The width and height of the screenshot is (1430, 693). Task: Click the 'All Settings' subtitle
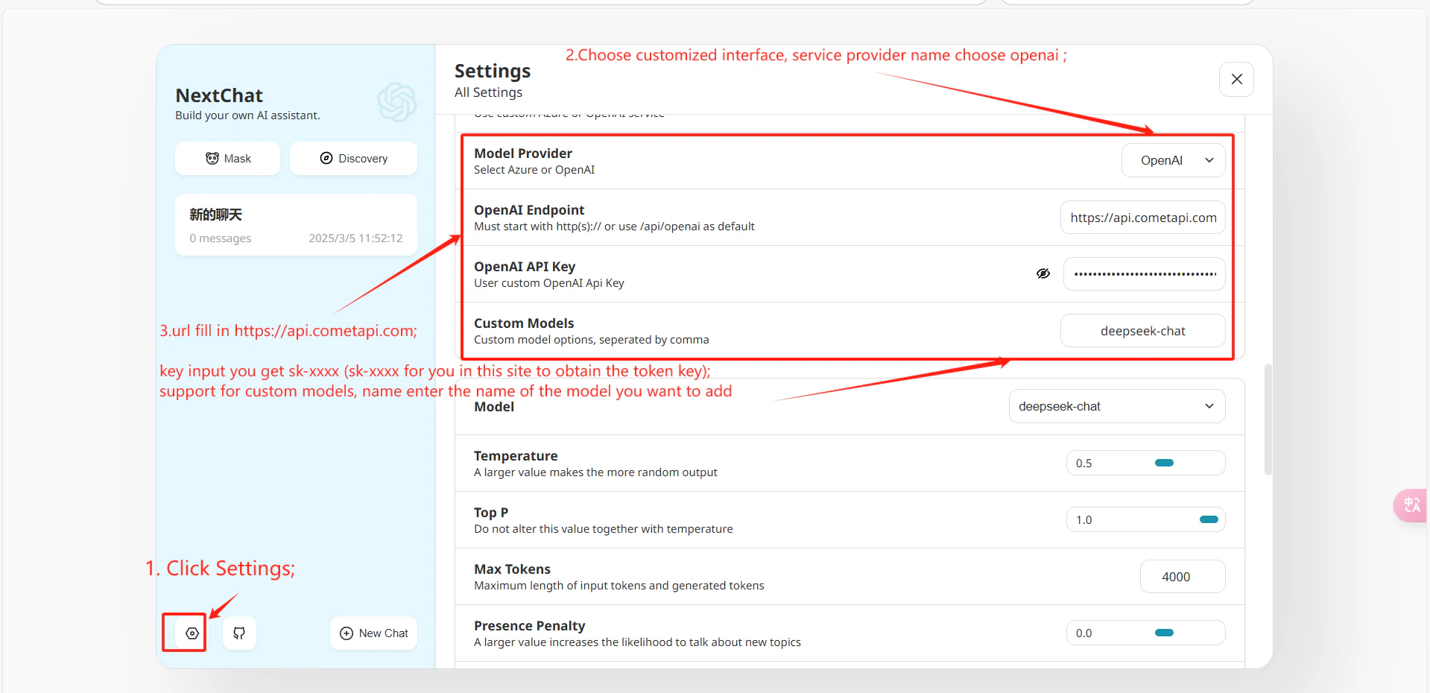tap(489, 92)
